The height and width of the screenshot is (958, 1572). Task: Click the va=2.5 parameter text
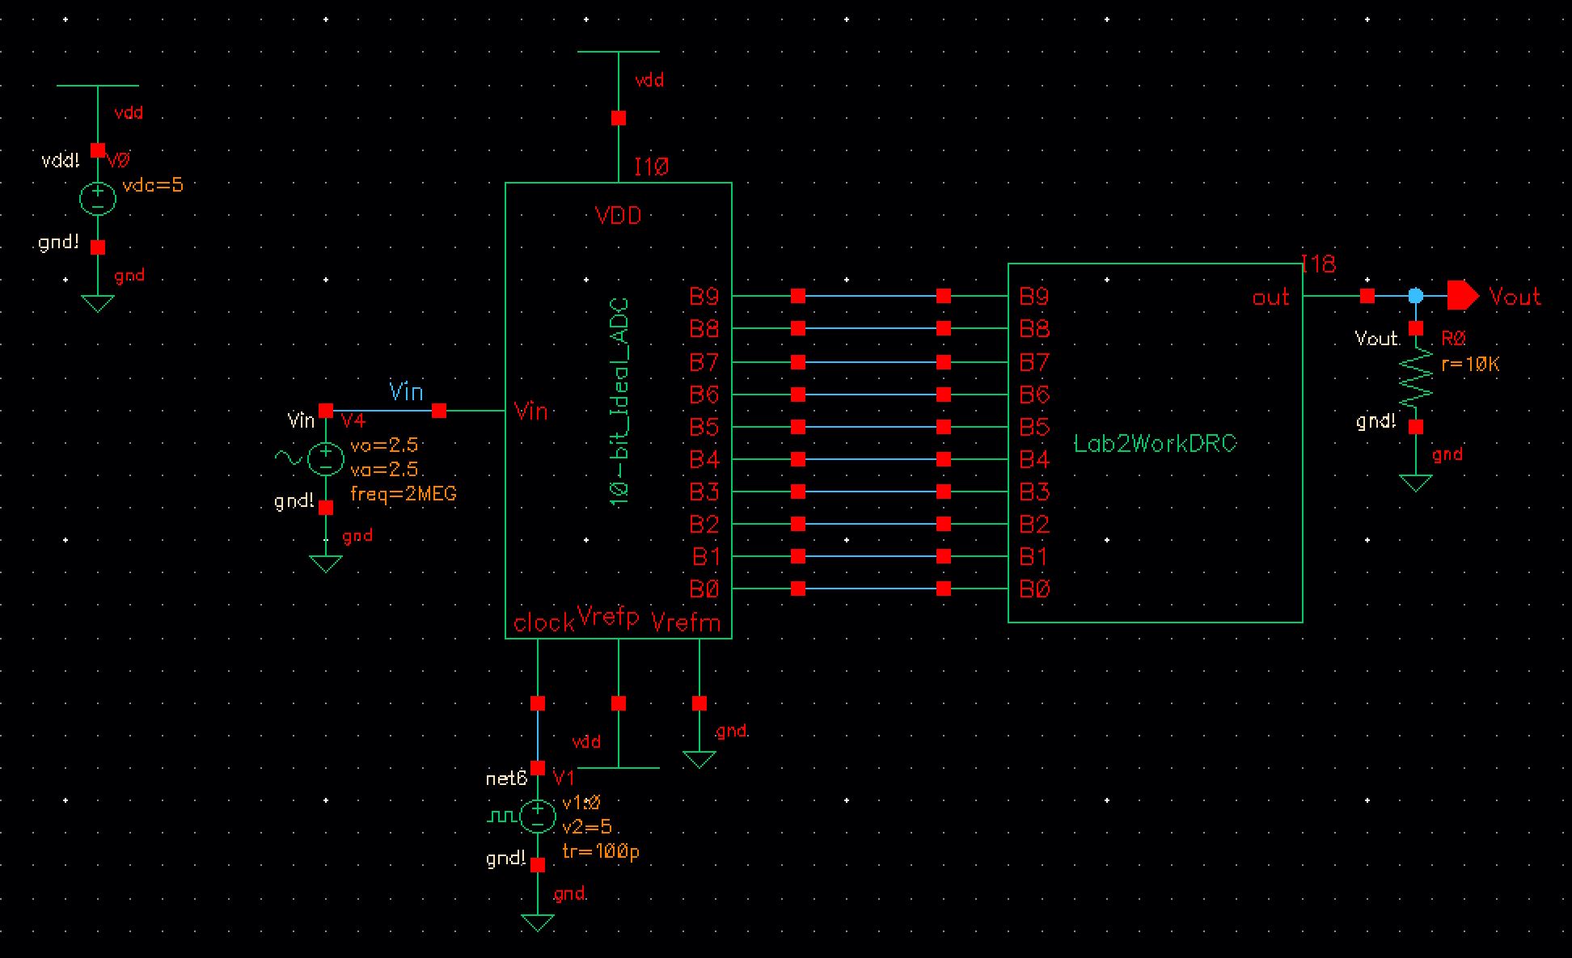[384, 469]
